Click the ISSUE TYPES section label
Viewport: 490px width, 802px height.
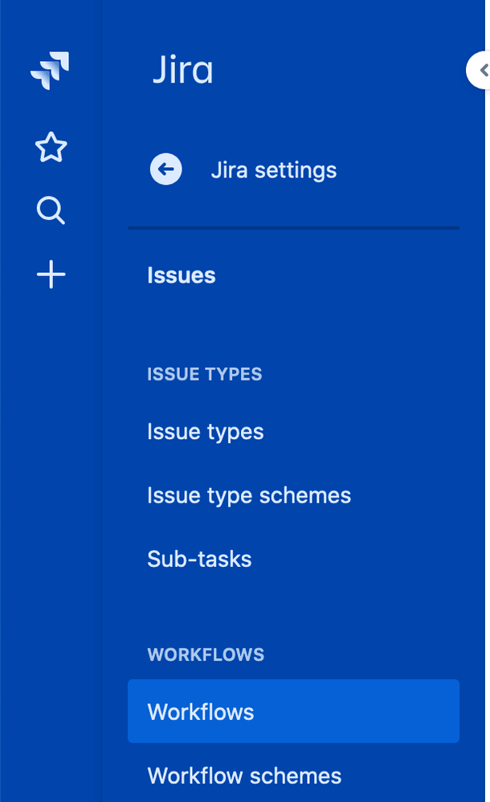[x=204, y=374]
